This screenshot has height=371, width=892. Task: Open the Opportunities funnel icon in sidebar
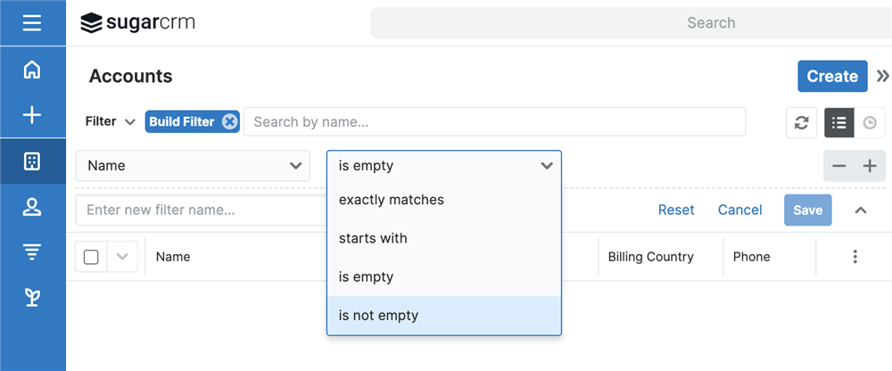(32, 252)
